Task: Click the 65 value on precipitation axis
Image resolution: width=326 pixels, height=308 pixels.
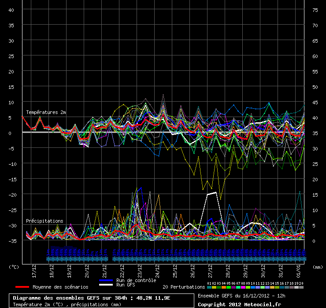Action: coord(315,41)
